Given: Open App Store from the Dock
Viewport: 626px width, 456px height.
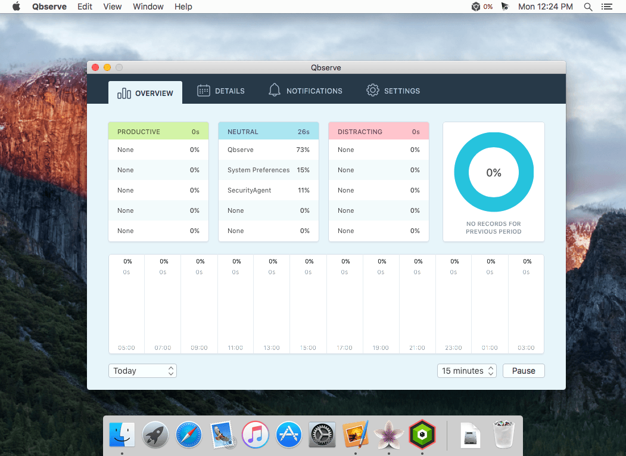Looking at the screenshot, I should pyautogui.click(x=289, y=434).
